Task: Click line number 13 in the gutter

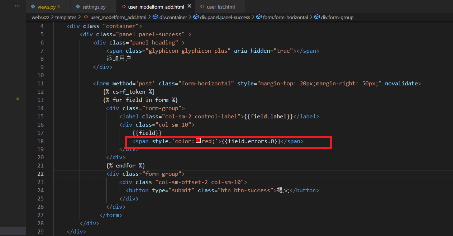Action: [x=40, y=100]
